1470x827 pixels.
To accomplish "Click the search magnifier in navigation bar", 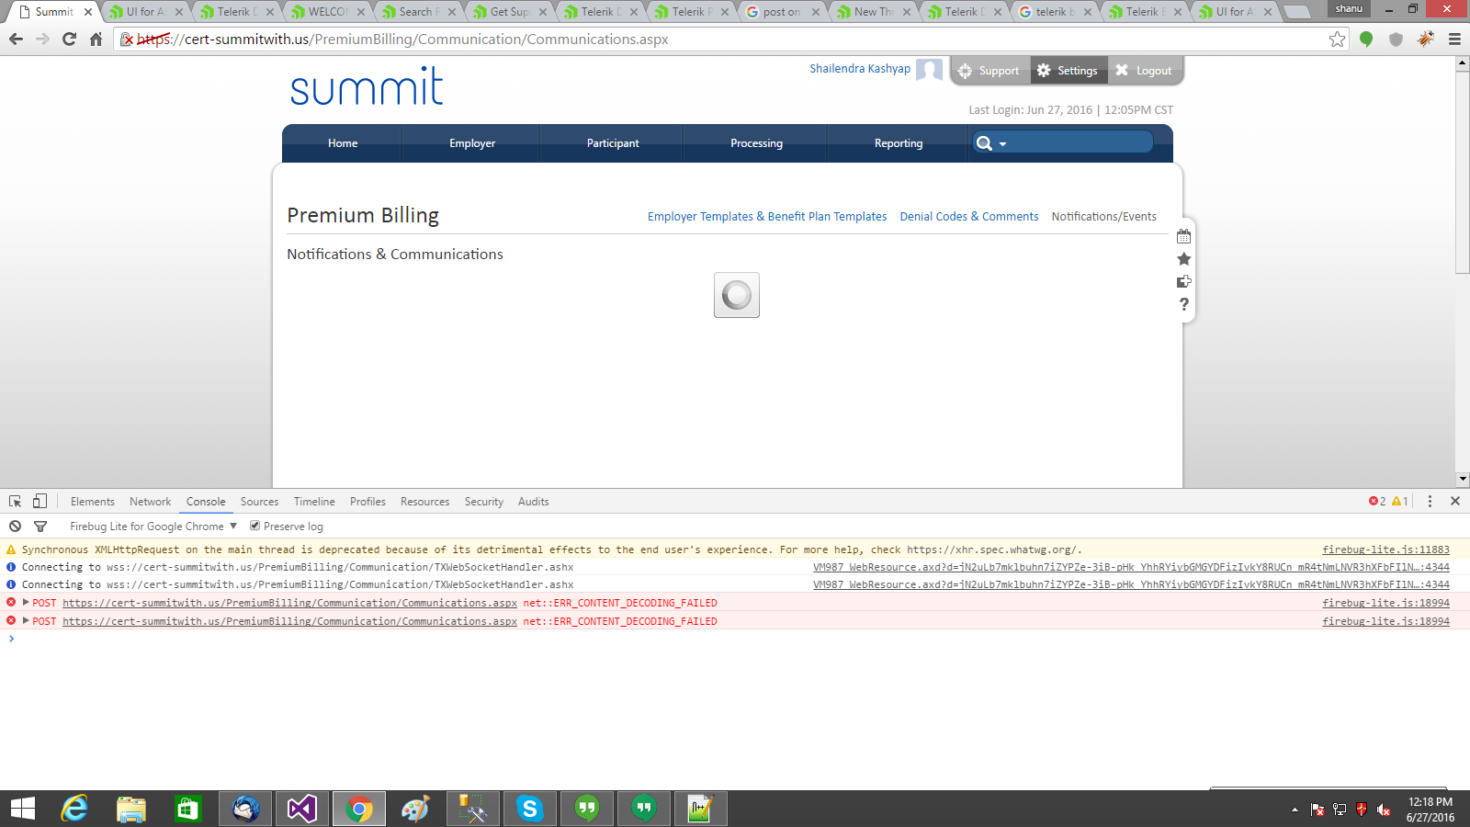I will [984, 143].
